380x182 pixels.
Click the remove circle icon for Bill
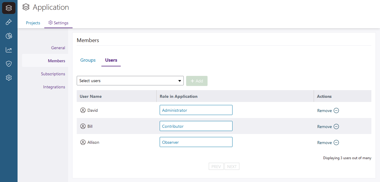click(x=336, y=127)
